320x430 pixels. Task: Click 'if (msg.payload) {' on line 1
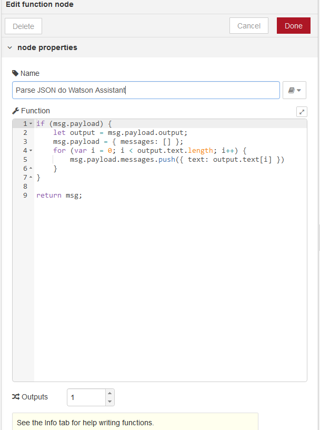74,124
